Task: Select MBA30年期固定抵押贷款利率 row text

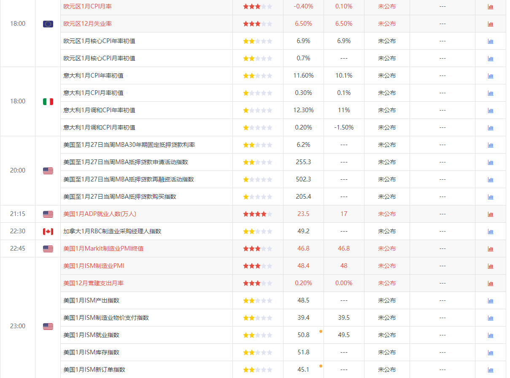Action: [129, 145]
